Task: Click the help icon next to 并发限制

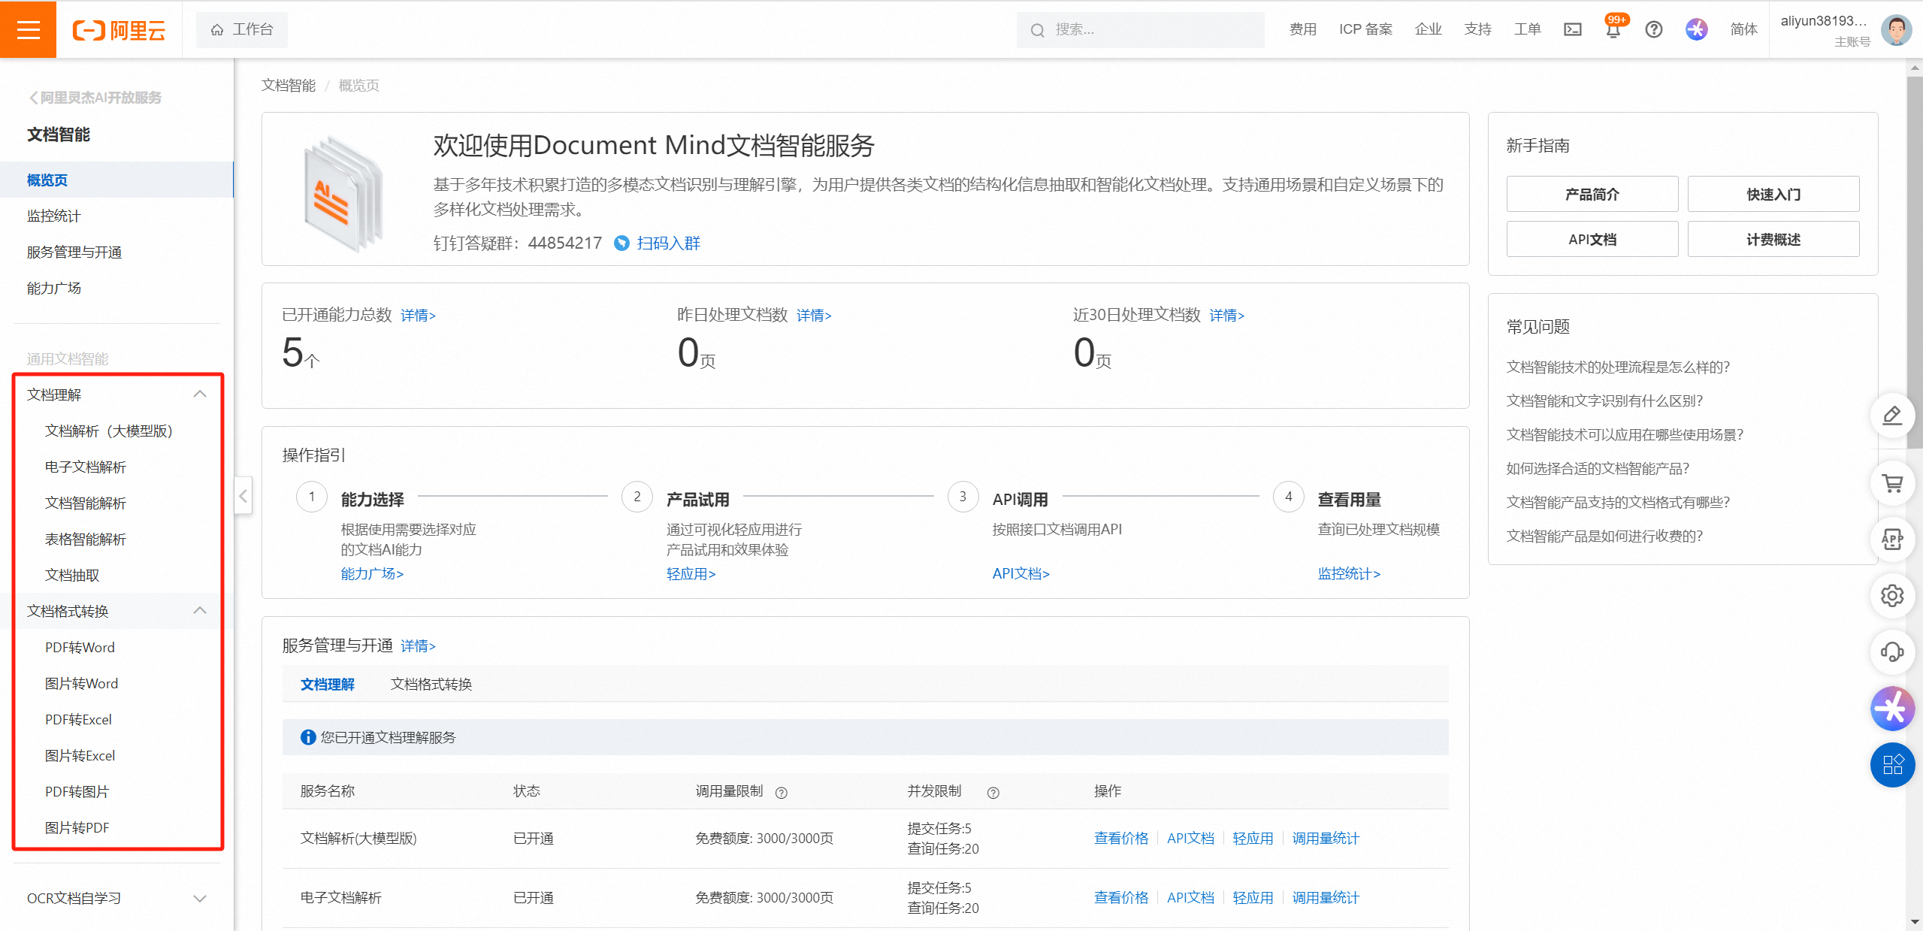Action: 993,793
